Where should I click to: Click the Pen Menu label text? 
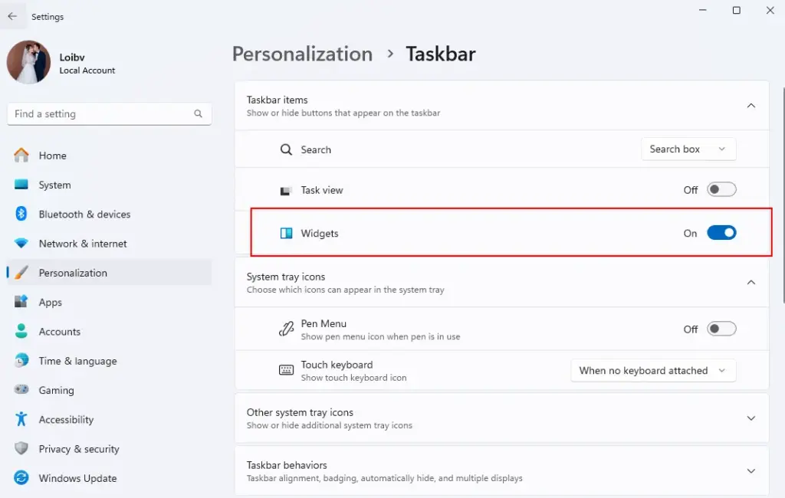(324, 324)
